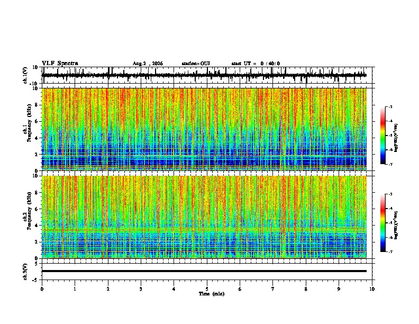Click the station=OUI label
This screenshot has width=419, height=324.
[196, 64]
